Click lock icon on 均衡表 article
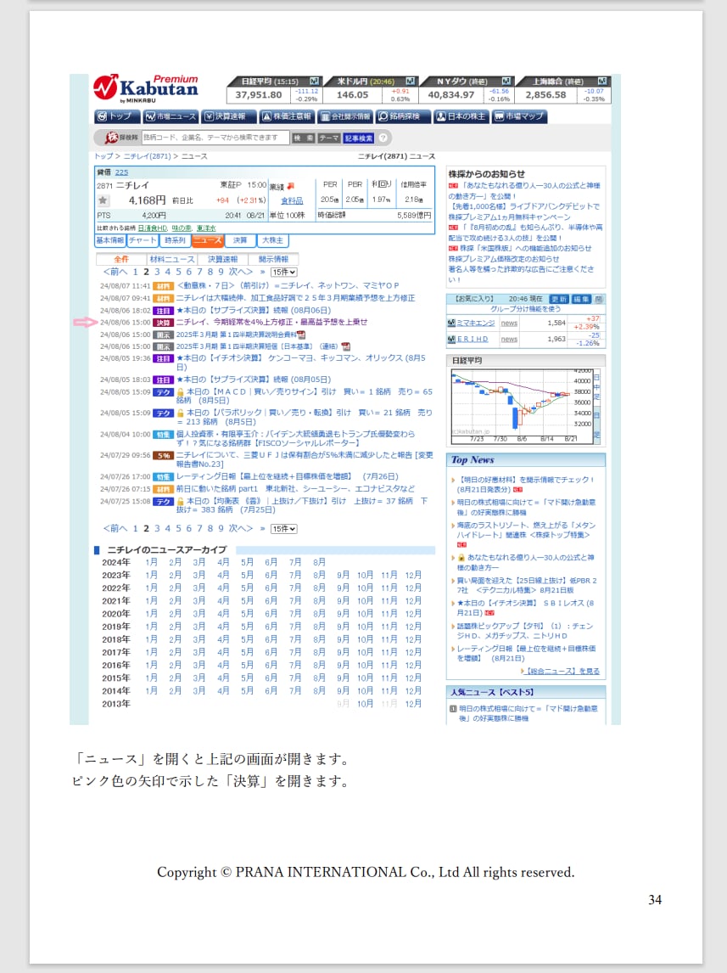 tap(181, 501)
